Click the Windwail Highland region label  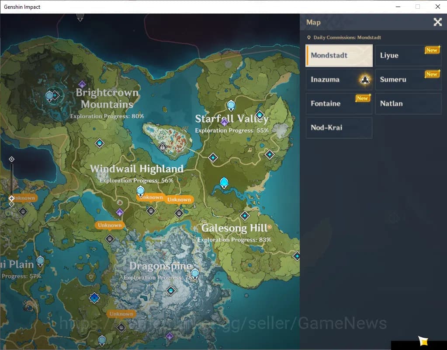(x=137, y=169)
